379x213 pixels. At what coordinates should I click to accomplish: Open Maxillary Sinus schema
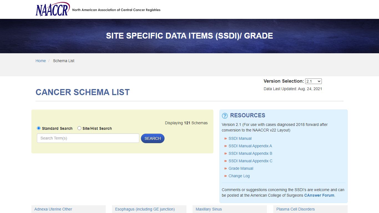pyautogui.click(x=209, y=209)
